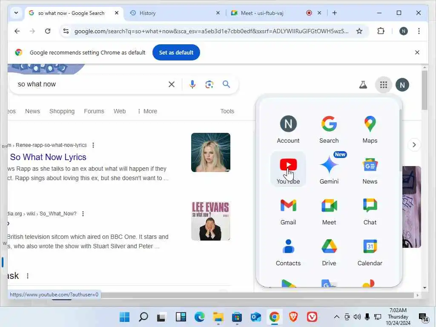The image size is (436, 327).
Task: Open options beside the ask section heading
Action: (28, 276)
